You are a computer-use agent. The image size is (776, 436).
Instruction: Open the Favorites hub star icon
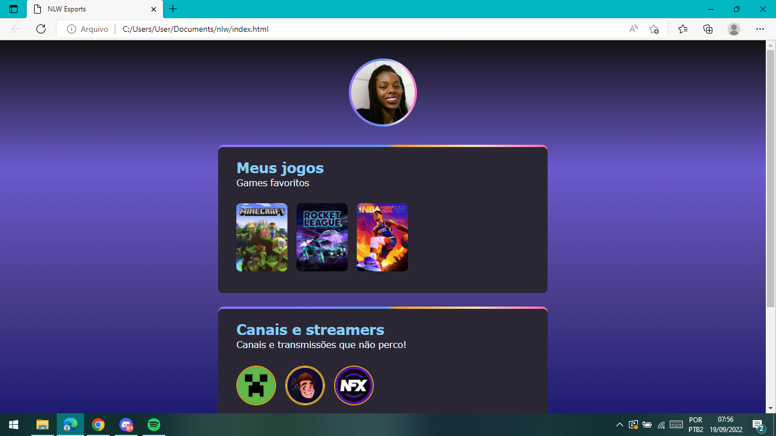682,29
